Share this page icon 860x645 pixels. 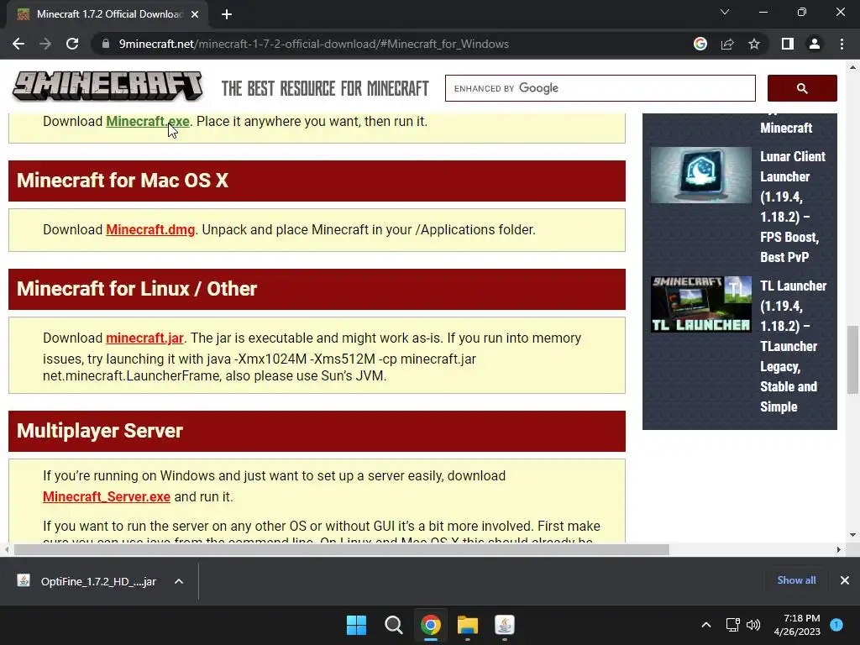[727, 44]
